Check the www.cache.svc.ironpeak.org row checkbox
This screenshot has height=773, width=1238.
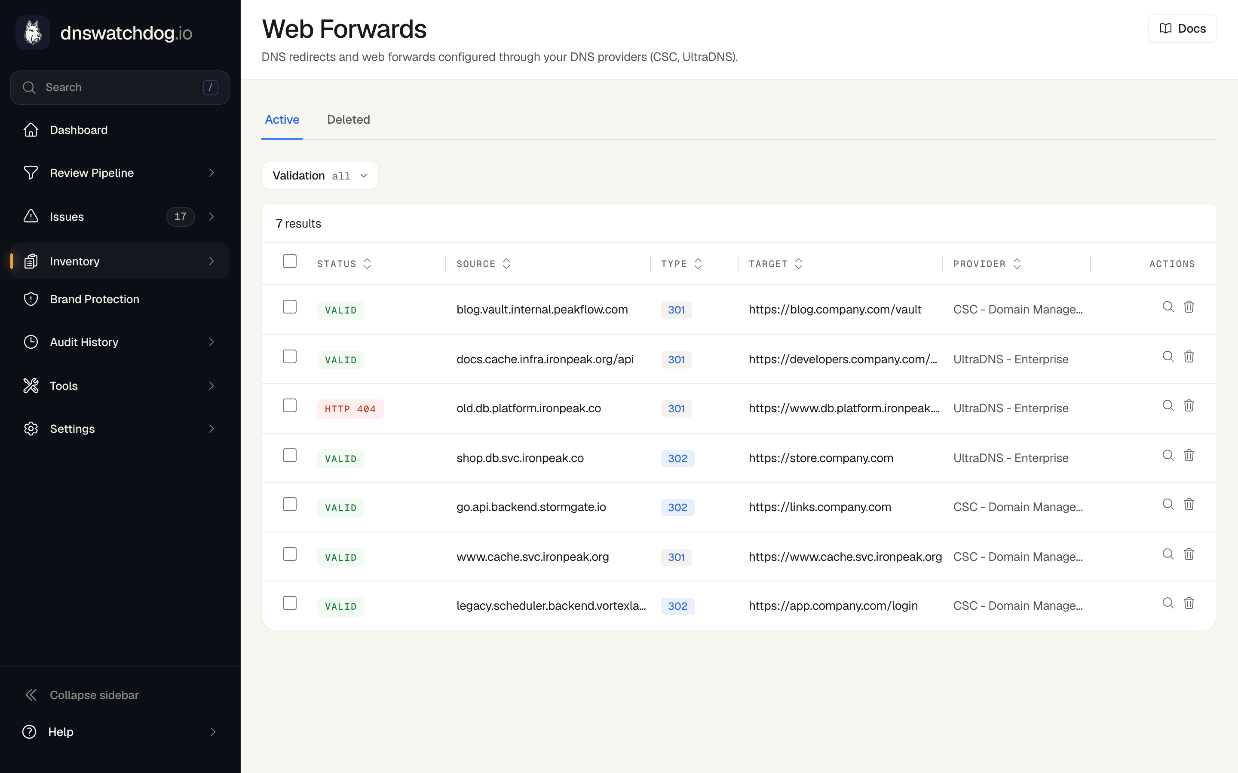click(x=290, y=554)
